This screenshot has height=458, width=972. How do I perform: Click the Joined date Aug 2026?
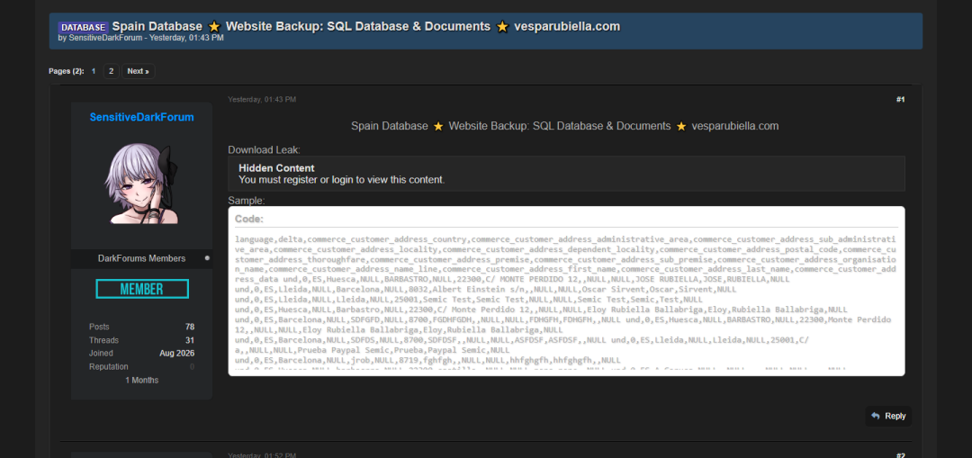click(x=176, y=354)
